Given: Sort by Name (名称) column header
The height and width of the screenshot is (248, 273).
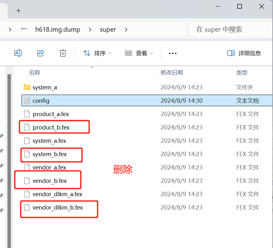Looking at the screenshot, I should click(35, 73).
